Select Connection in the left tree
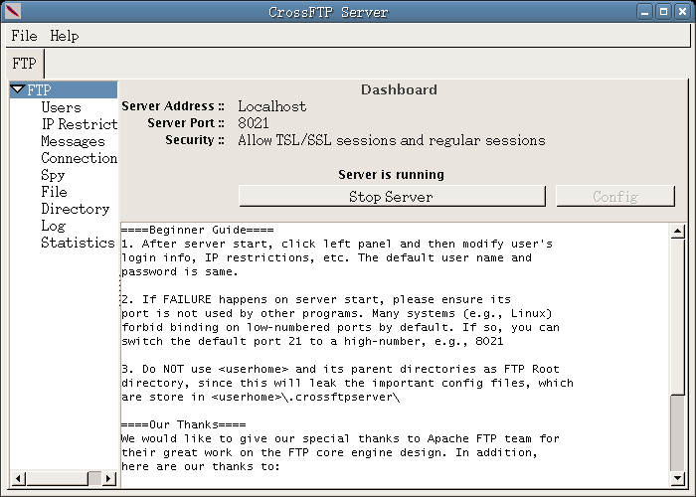 tap(79, 158)
